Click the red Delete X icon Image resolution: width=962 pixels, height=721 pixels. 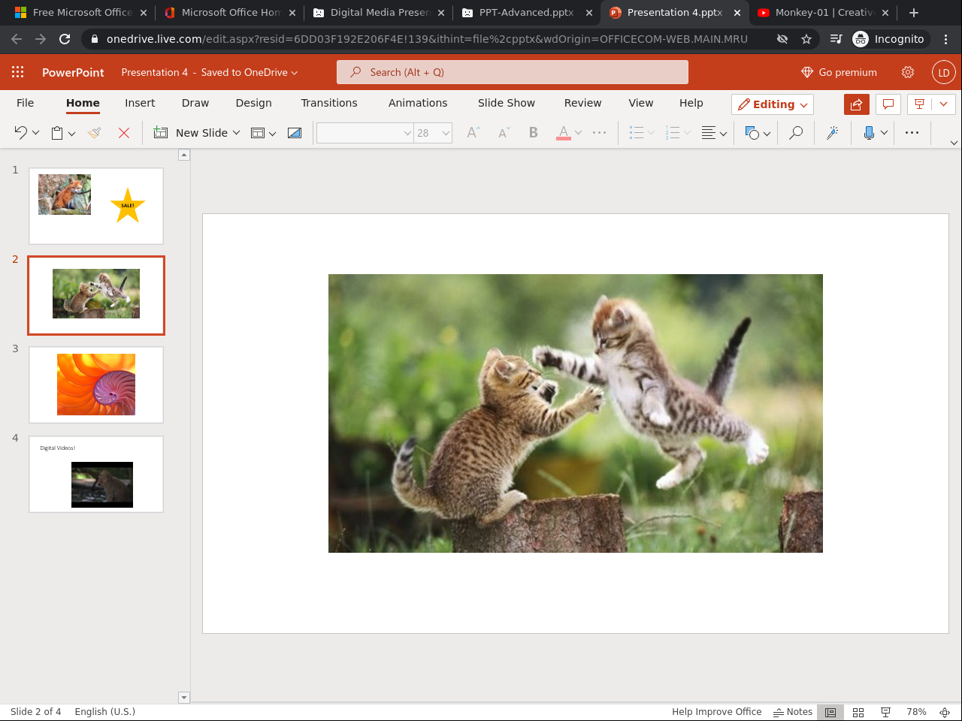[x=124, y=133]
